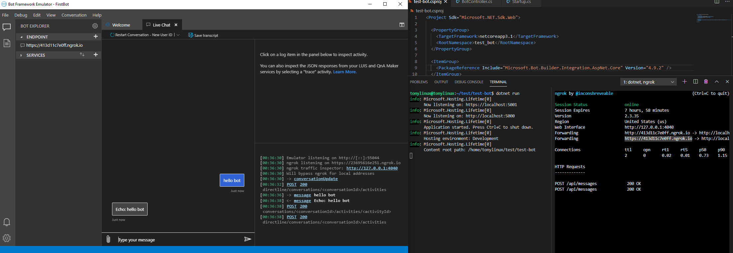
Task: Click message link for 'hello bot' log
Action: pos(302,195)
